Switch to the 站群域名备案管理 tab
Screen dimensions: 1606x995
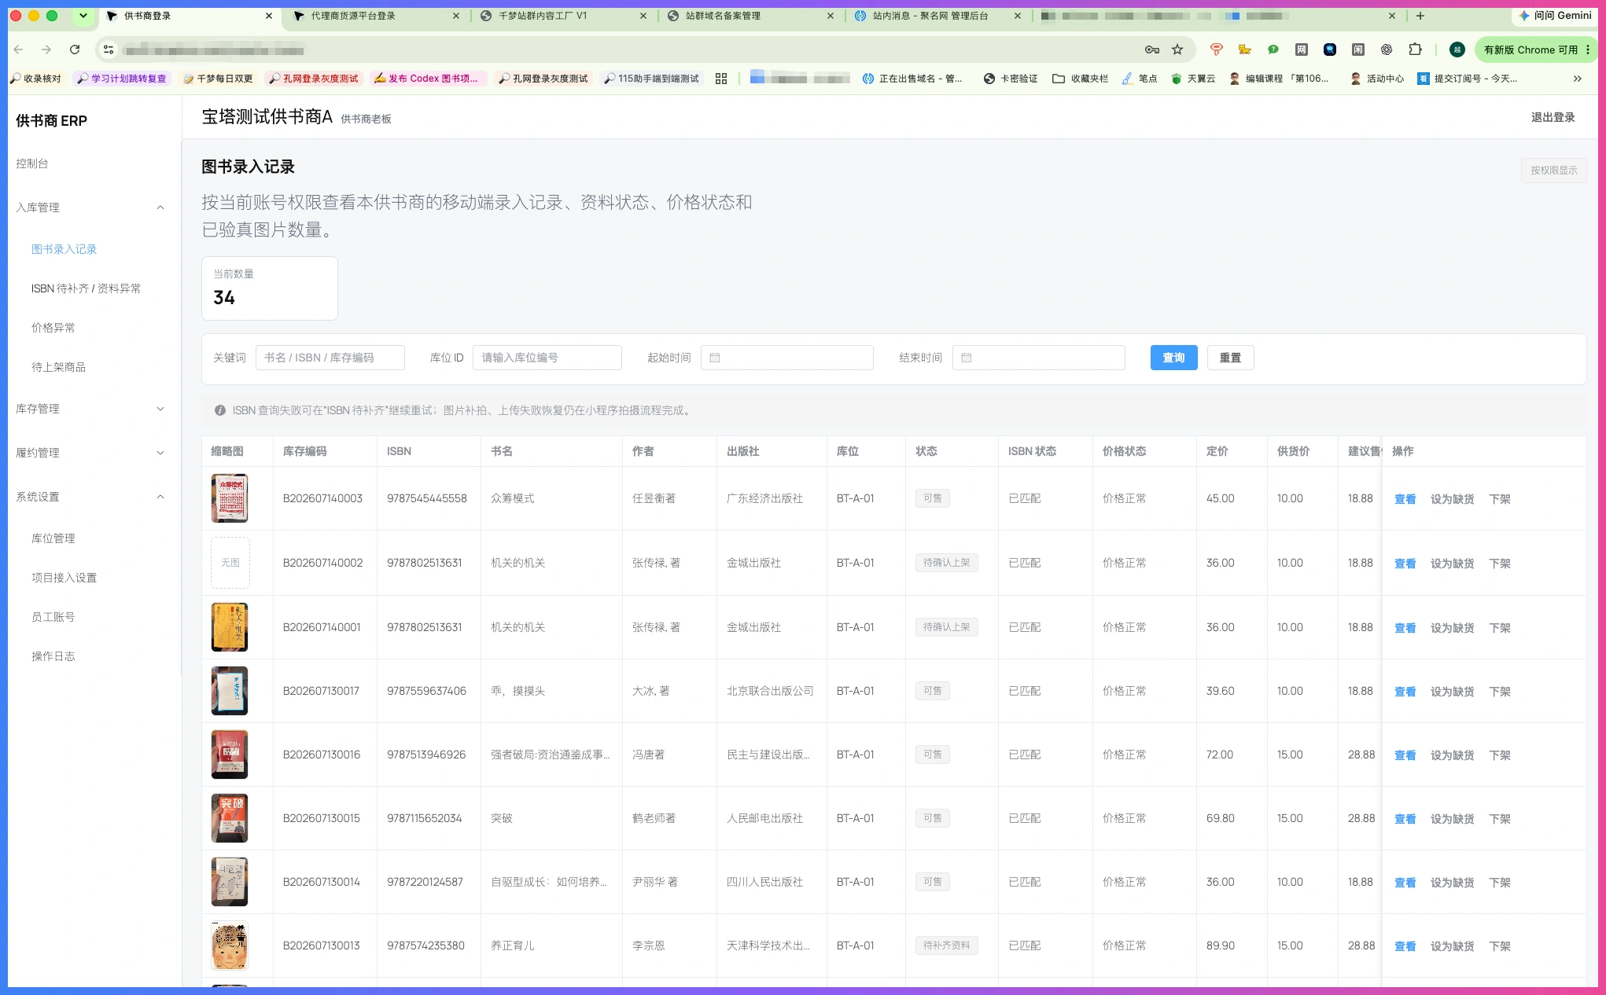750,16
